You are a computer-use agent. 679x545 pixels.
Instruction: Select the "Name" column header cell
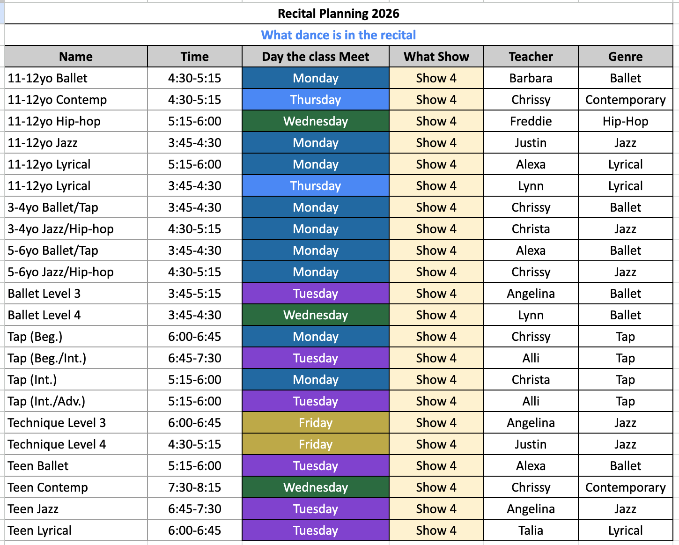[x=76, y=57]
